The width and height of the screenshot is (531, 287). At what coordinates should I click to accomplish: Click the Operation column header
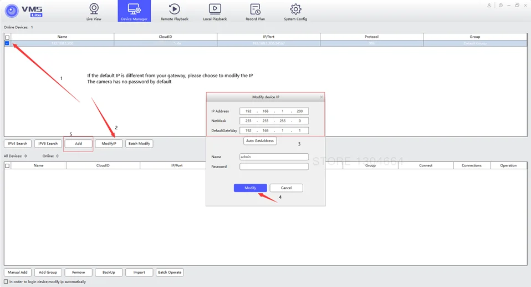click(x=508, y=165)
